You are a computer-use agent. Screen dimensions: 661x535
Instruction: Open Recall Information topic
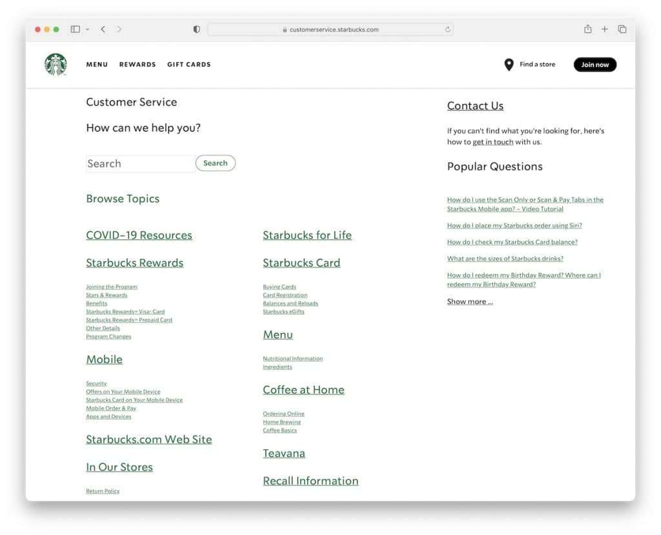pyautogui.click(x=310, y=481)
